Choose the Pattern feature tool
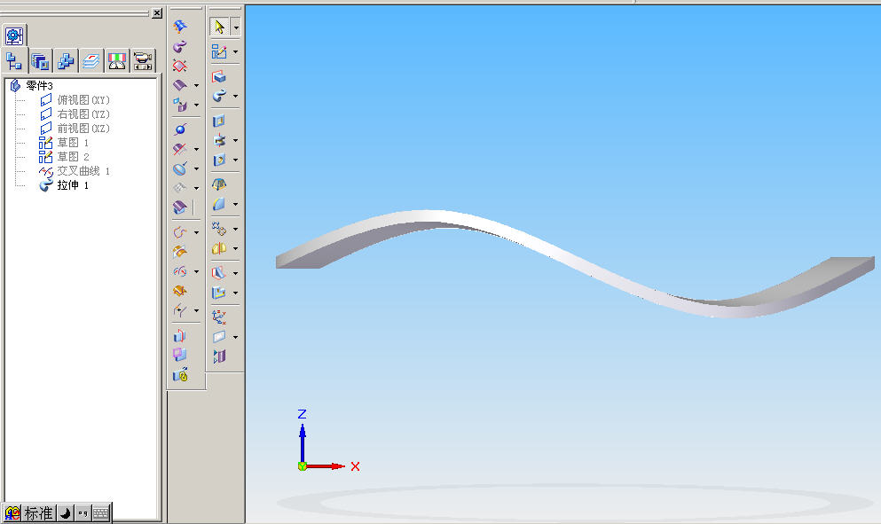This screenshot has height=524, width=881. coord(219,229)
